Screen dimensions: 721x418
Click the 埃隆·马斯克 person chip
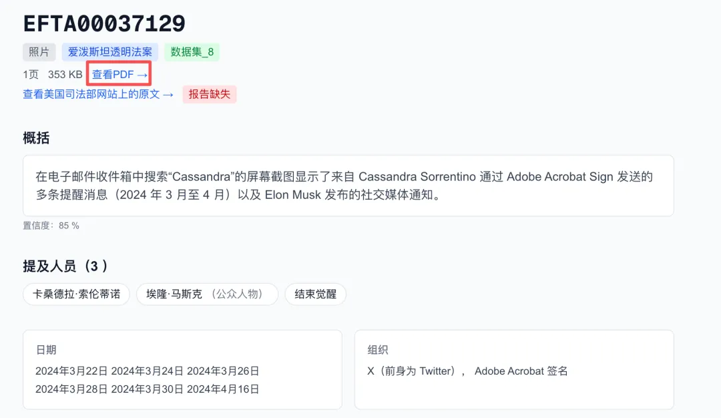(207, 294)
